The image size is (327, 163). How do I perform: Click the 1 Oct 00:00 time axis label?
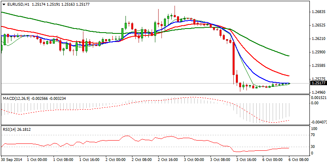[37, 160]
